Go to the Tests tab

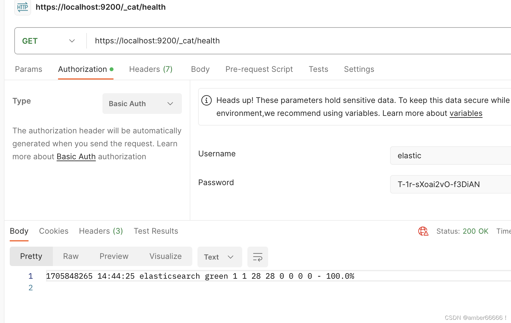[318, 69]
